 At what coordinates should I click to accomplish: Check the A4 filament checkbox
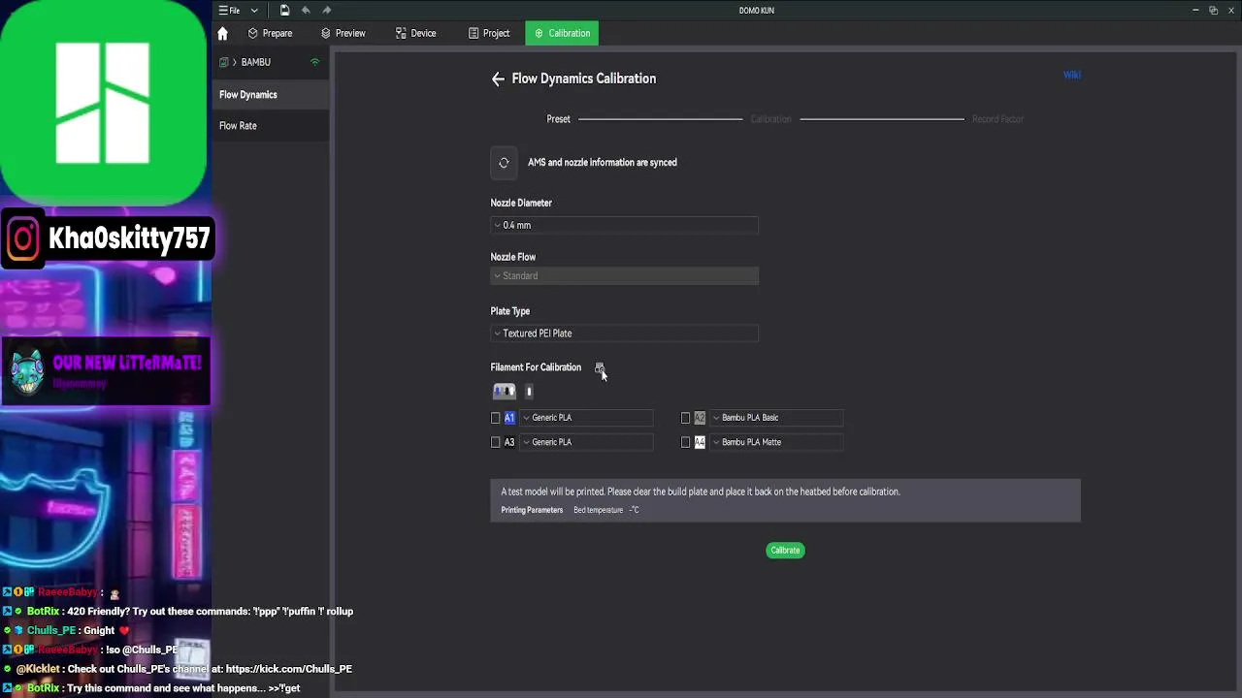(686, 442)
